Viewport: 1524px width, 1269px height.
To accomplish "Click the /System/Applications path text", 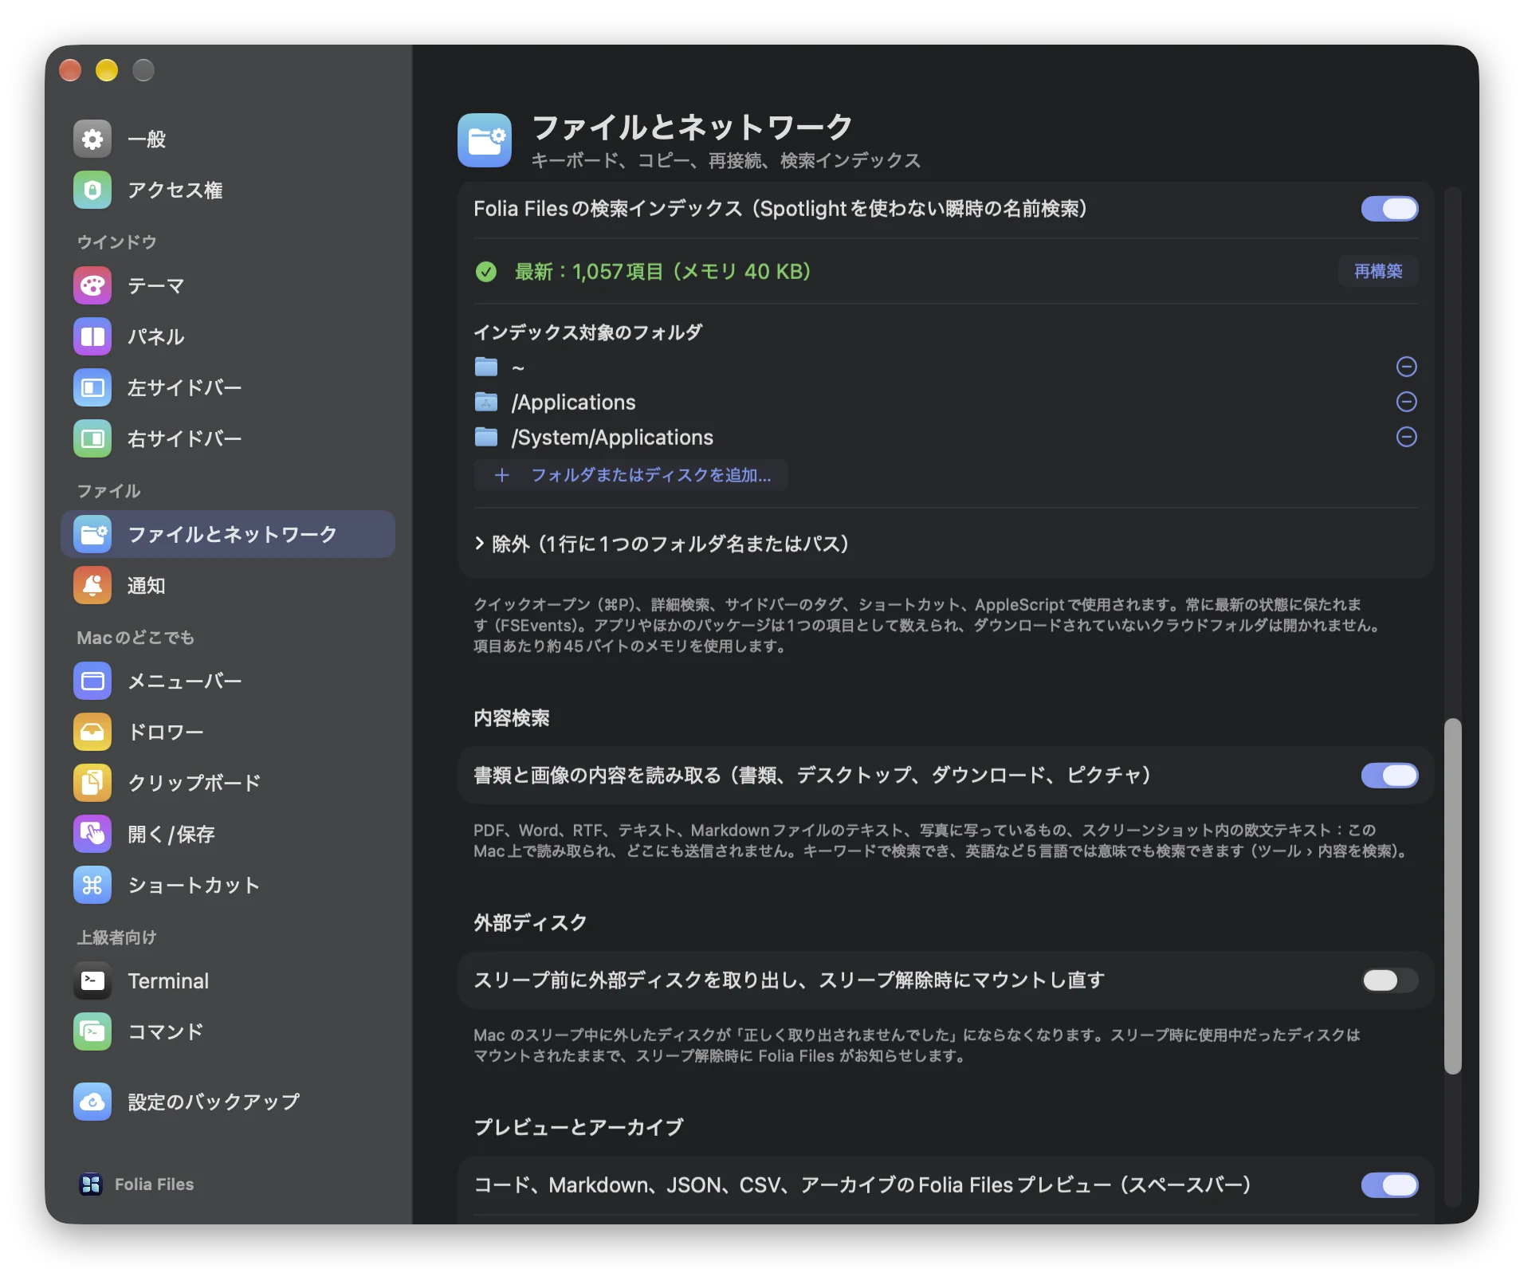I will (612, 437).
